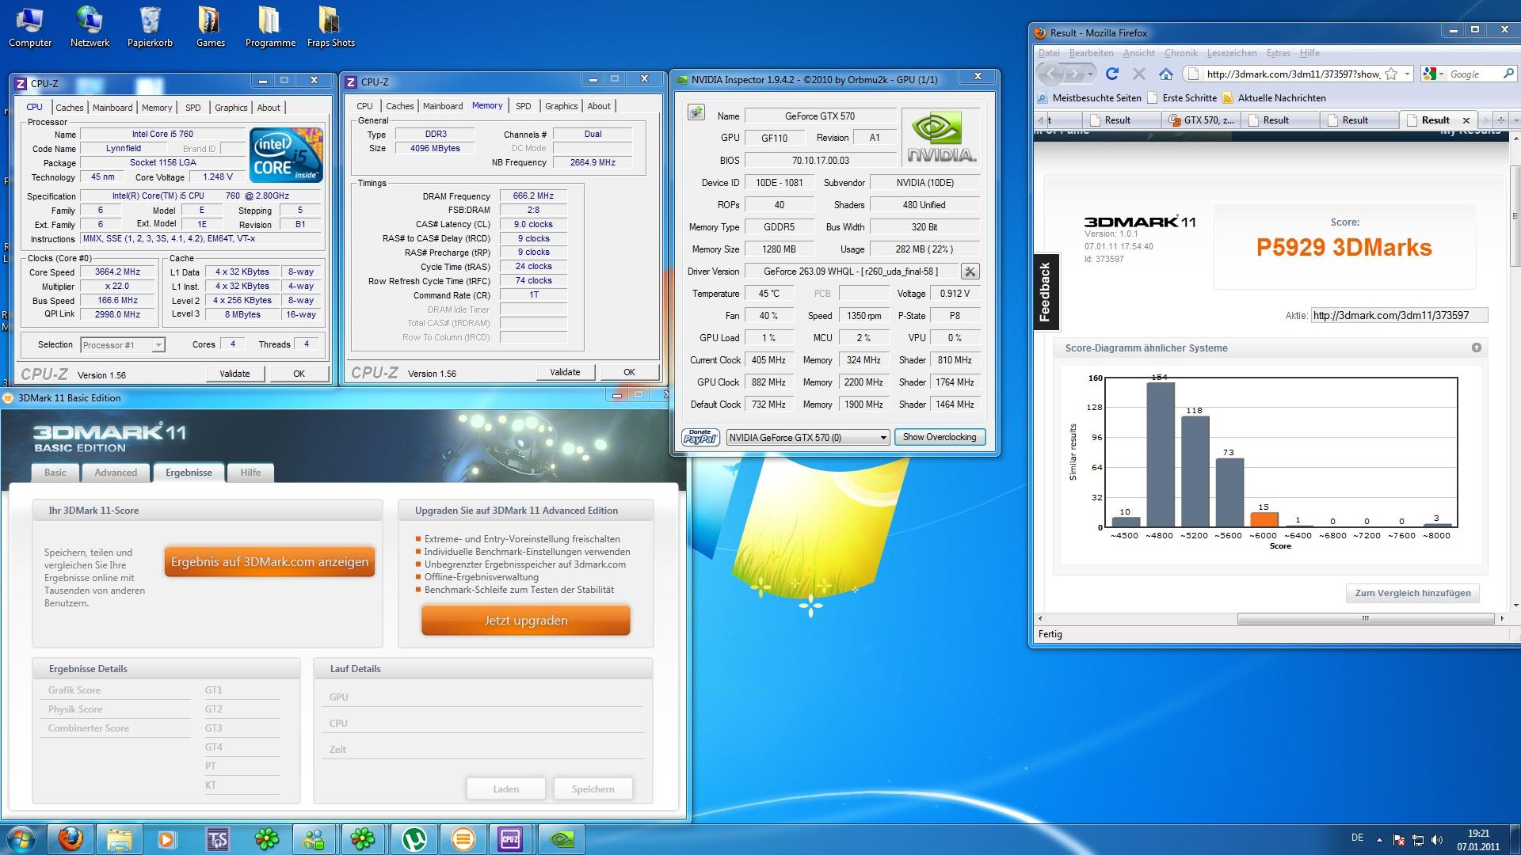Open Firefox history dropdown next to forward

click(x=1091, y=74)
